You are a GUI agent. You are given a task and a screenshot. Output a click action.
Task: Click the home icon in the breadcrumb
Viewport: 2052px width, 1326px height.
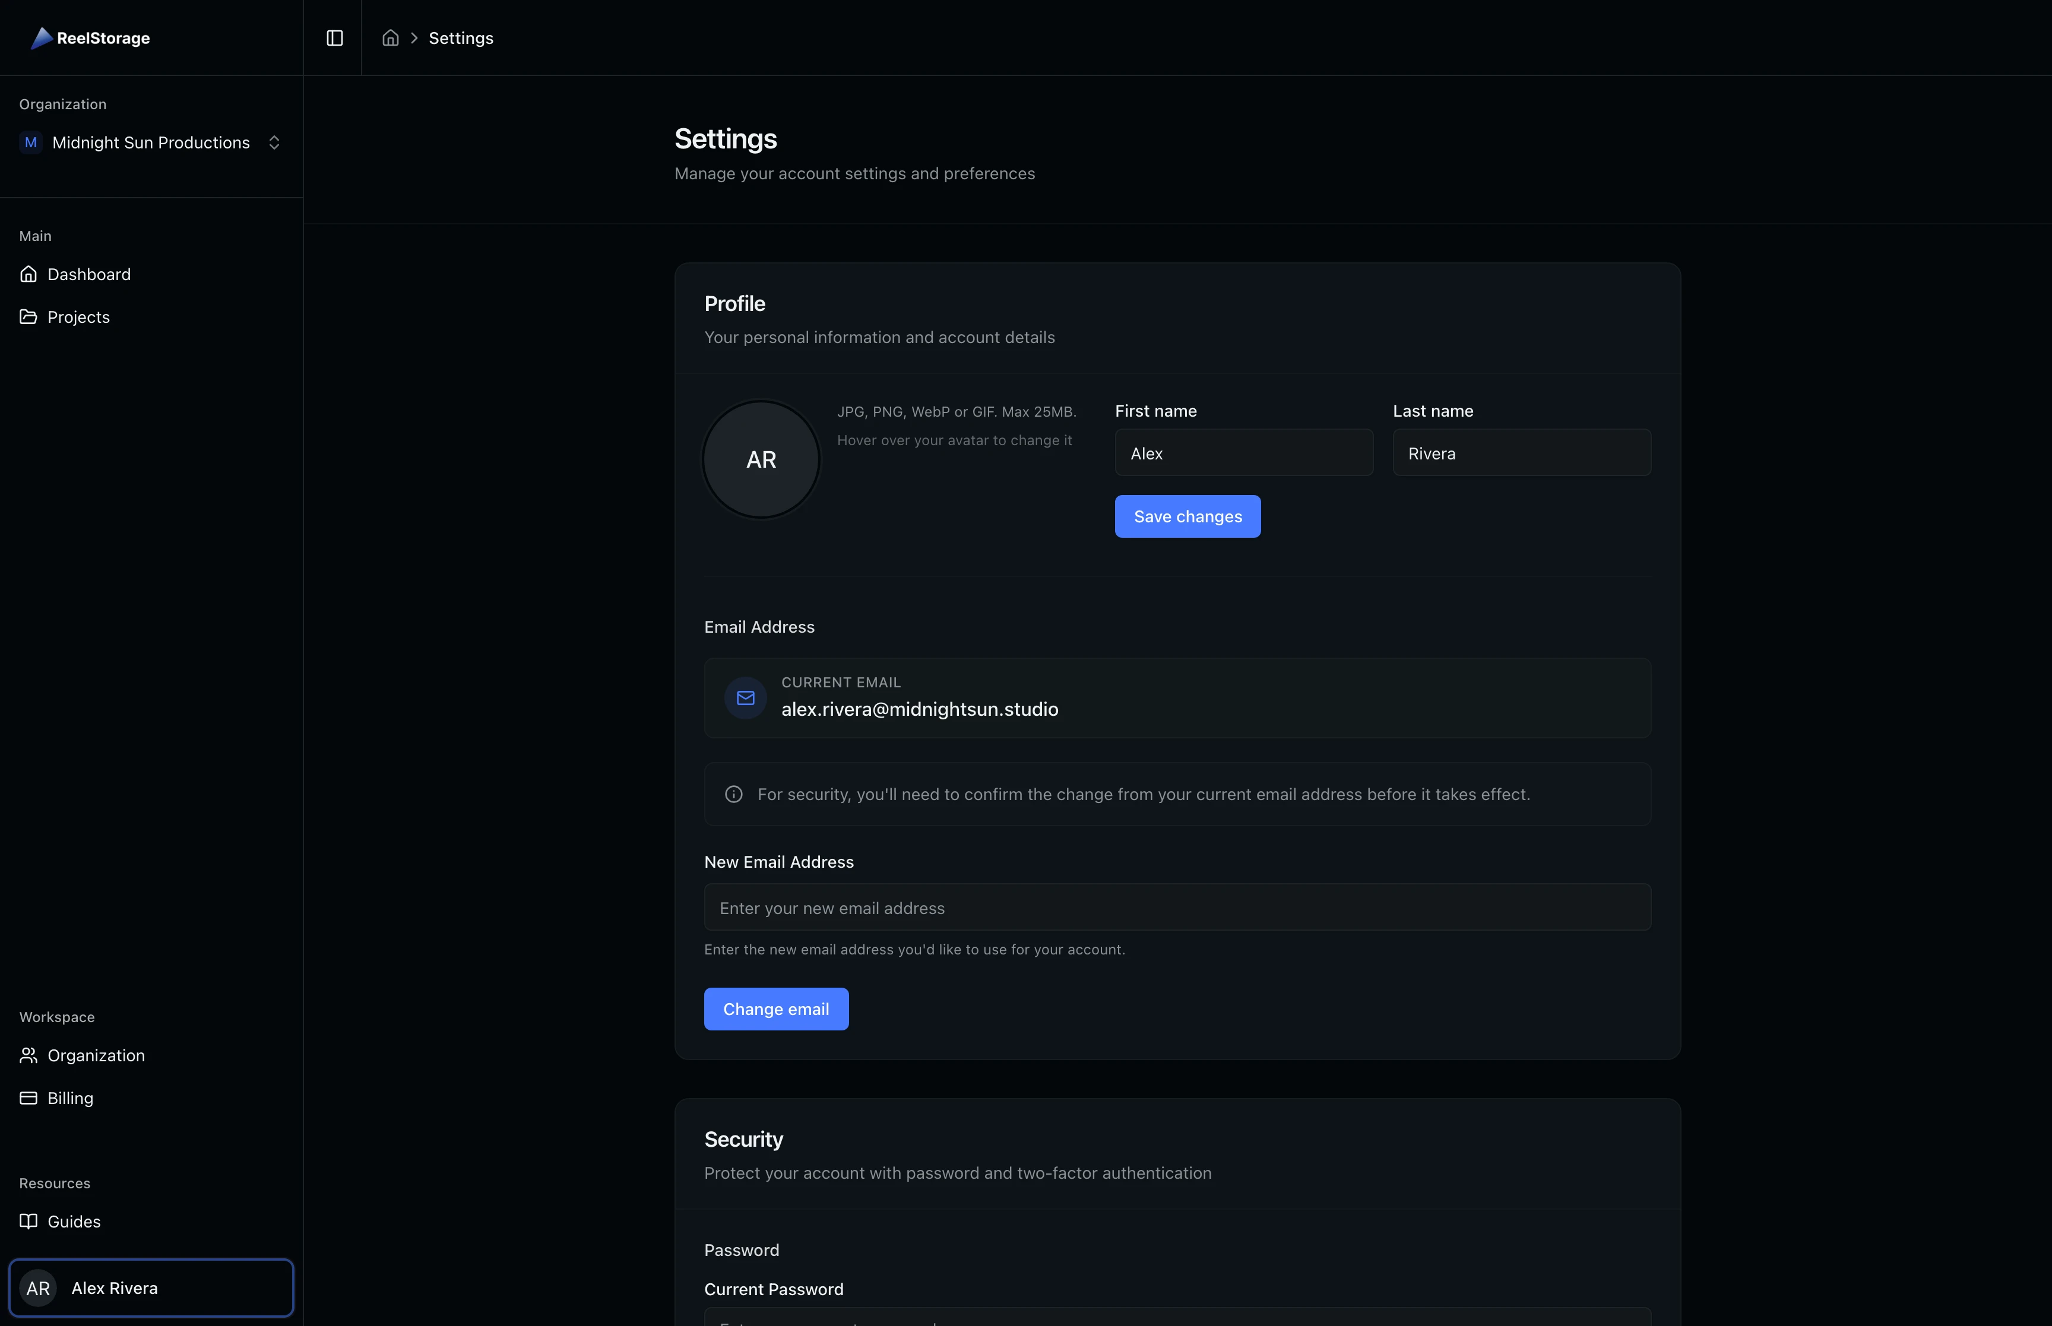pyautogui.click(x=390, y=38)
